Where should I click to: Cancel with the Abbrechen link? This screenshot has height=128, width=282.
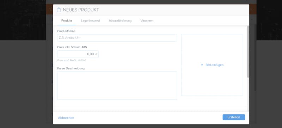(66, 118)
